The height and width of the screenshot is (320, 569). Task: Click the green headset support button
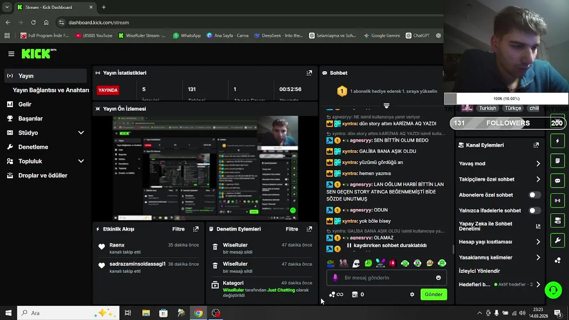tap(553, 290)
